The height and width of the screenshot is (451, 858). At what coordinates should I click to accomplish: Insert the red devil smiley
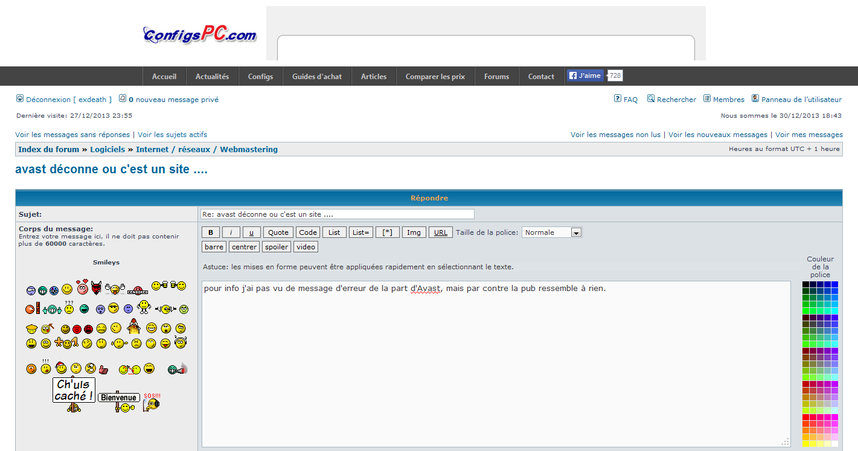click(x=97, y=289)
